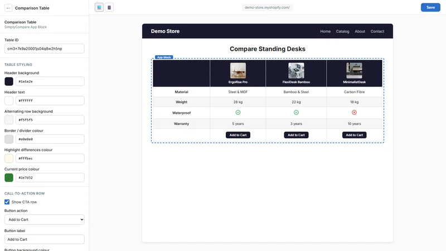Viewport: 446px width, 251px height.
Task: Open the Contact nav link
Action: (377, 31)
